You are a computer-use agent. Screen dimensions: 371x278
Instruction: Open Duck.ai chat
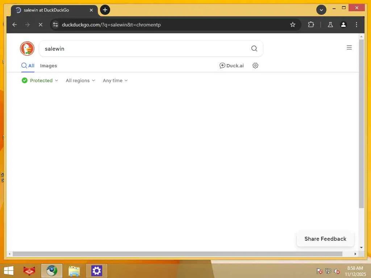[232, 66]
